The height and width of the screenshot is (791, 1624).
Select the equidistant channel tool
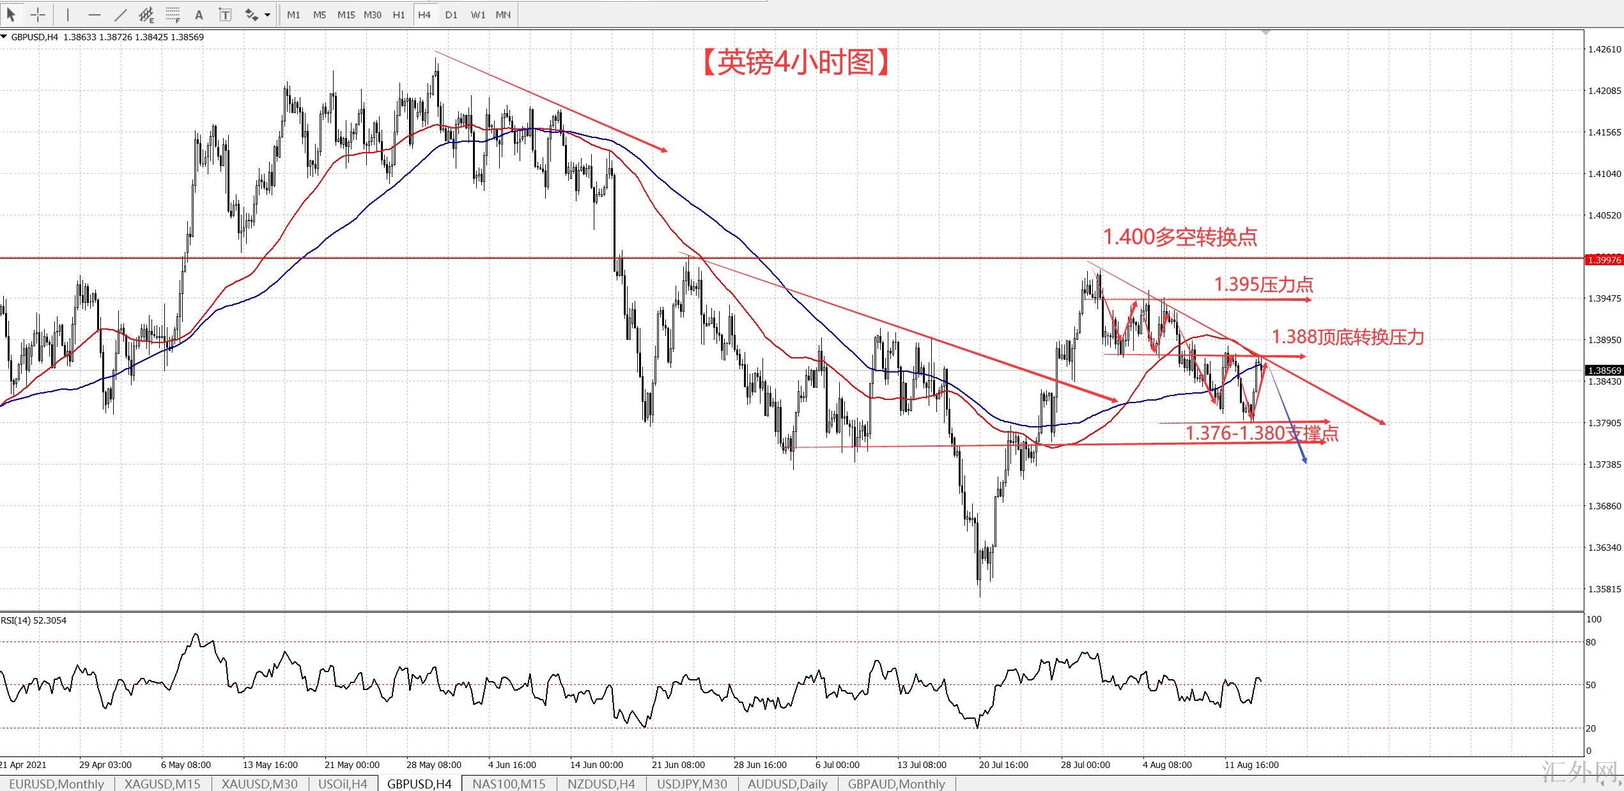coord(146,14)
